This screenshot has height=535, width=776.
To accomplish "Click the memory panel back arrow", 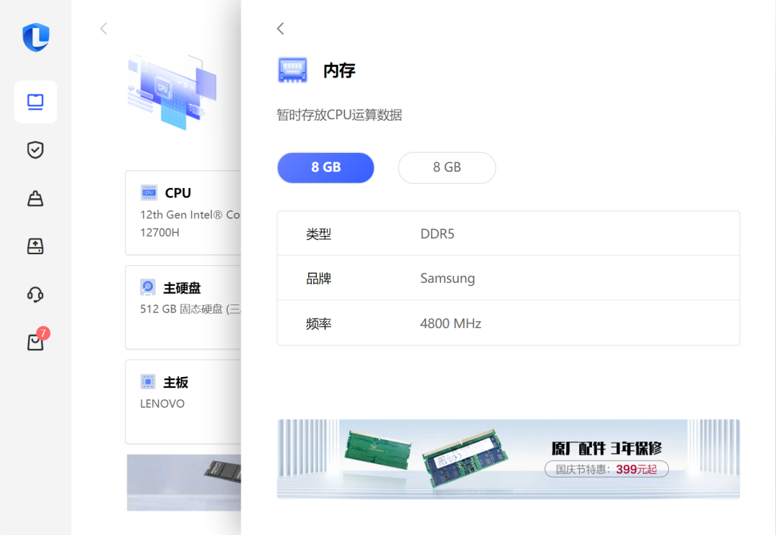I will [x=281, y=29].
